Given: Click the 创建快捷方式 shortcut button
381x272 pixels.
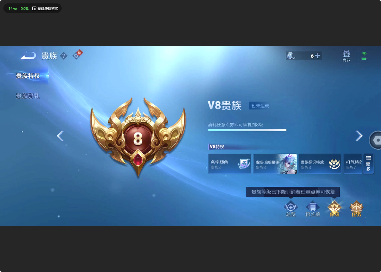Looking at the screenshot, I should pyautogui.click(x=45, y=9).
